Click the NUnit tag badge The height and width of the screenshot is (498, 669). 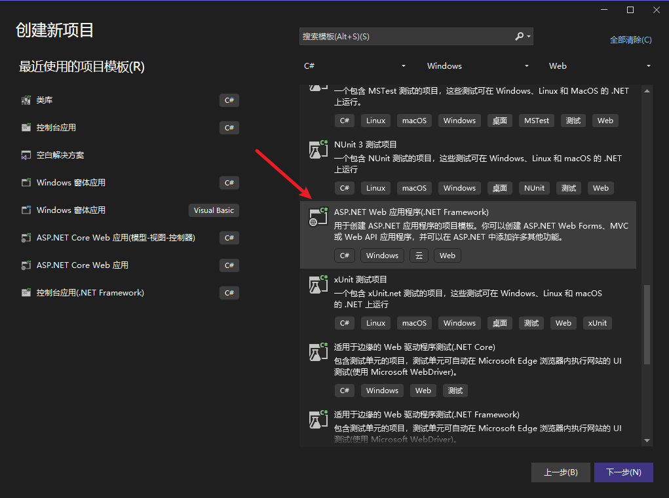click(534, 188)
